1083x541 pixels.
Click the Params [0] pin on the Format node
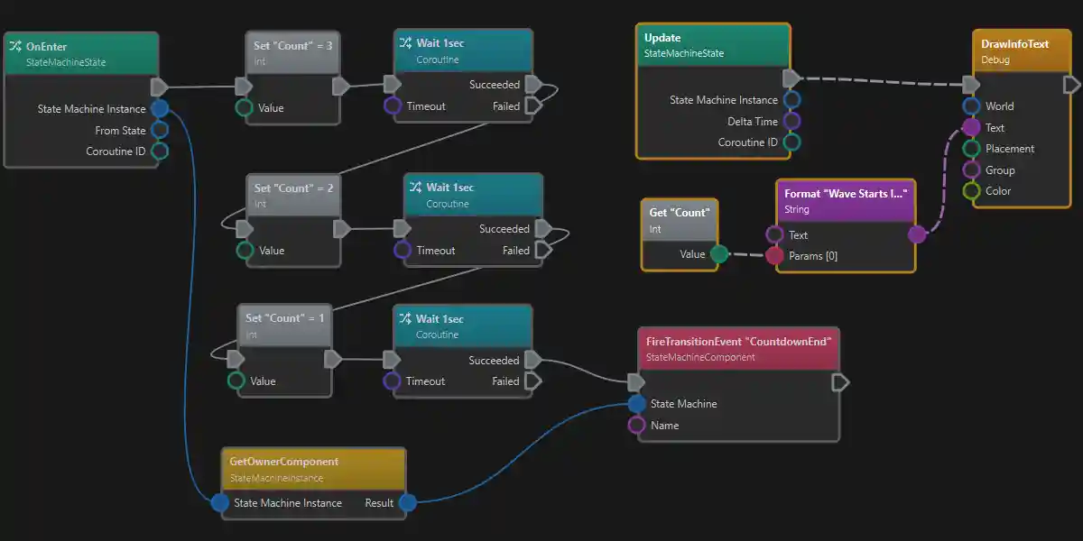pyautogui.click(x=774, y=255)
